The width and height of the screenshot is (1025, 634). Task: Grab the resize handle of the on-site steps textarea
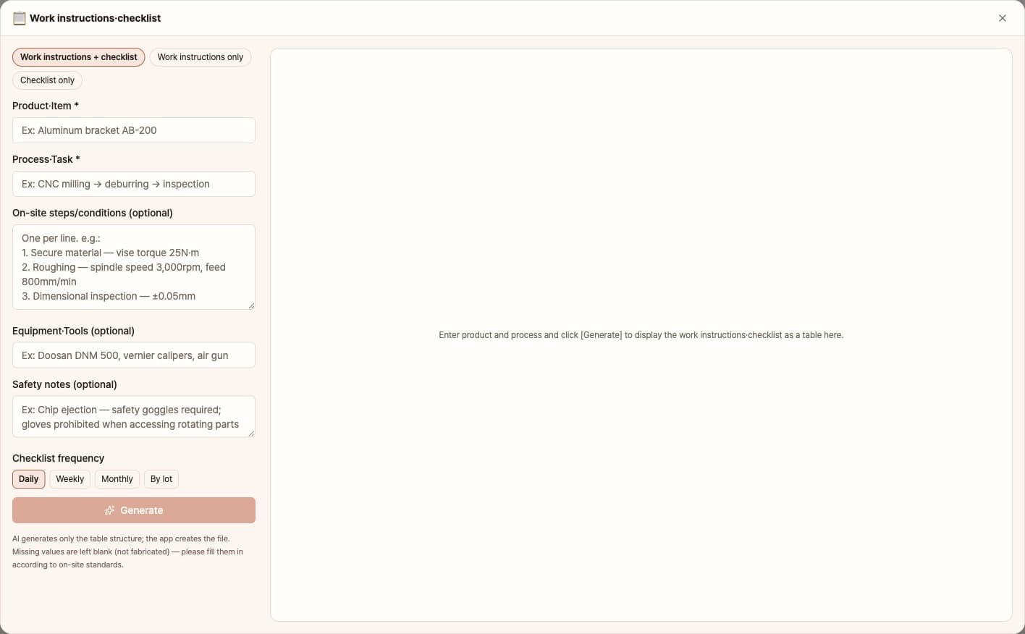click(x=251, y=305)
